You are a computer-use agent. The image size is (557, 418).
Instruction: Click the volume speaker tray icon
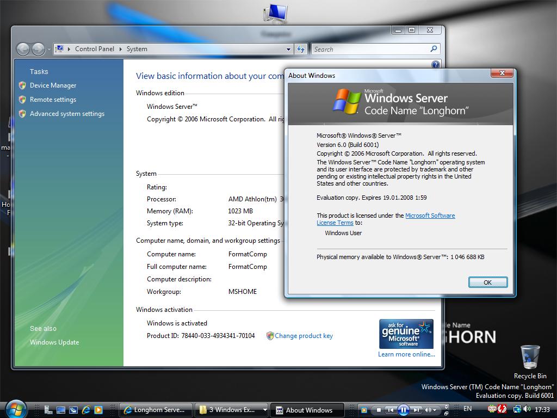pyautogui.click(x=527, y=409)
